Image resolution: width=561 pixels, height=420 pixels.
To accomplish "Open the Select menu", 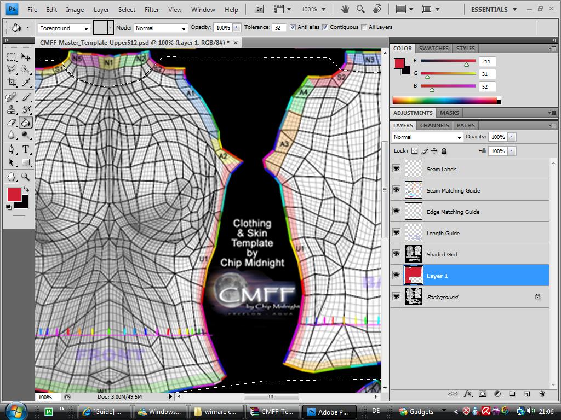I will 127,10.
